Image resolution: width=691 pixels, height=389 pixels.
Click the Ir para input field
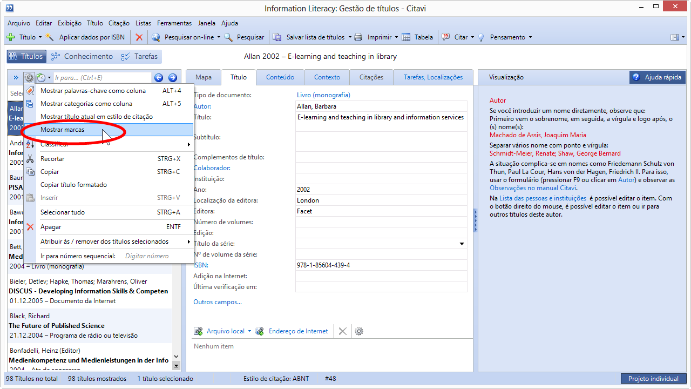coord(103,78)
